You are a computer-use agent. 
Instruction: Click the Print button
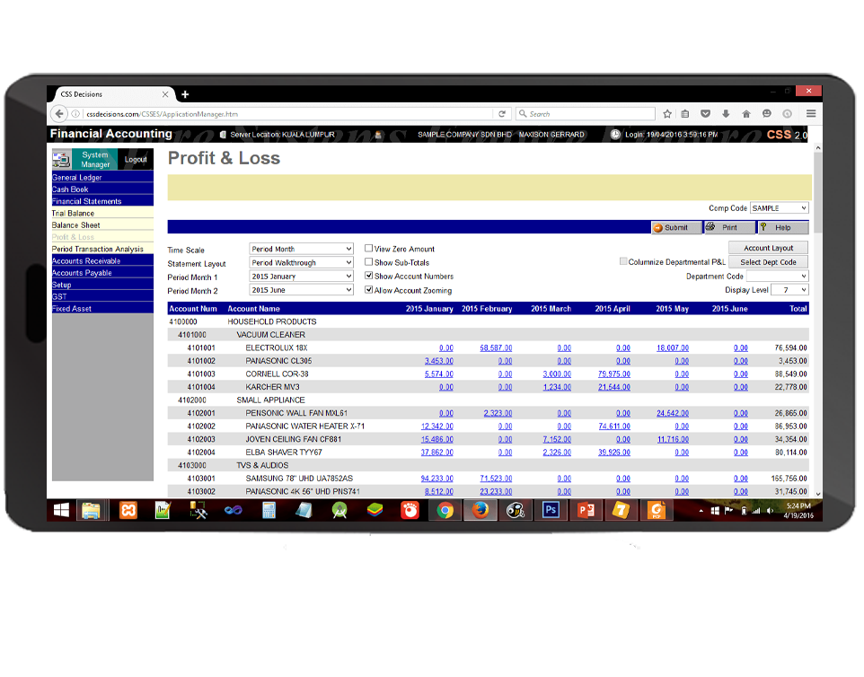pyautogui.click(x=729, y=227)
